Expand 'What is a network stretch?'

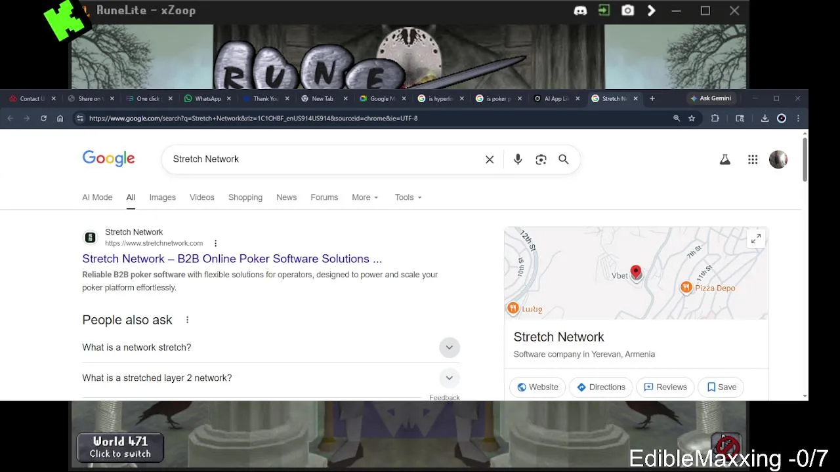pyautogui.click(x=271, y=347)
